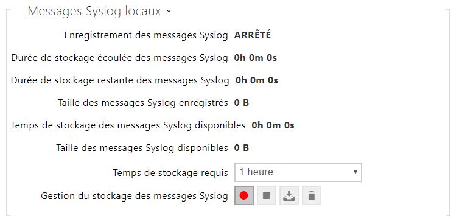Click the elapsed storage duration 0h 0m 0s value
Viewport: 462px width, 221px height.
[x=256, y=58]
